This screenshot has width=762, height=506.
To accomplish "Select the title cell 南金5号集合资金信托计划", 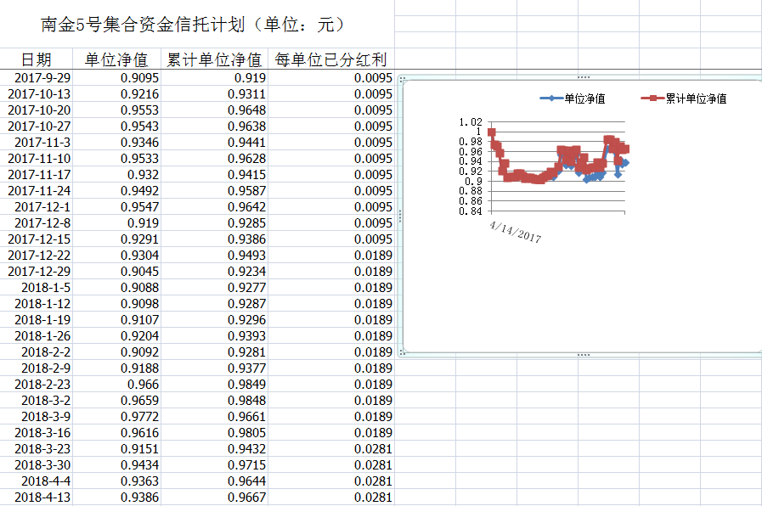I will tap(194, 25).
